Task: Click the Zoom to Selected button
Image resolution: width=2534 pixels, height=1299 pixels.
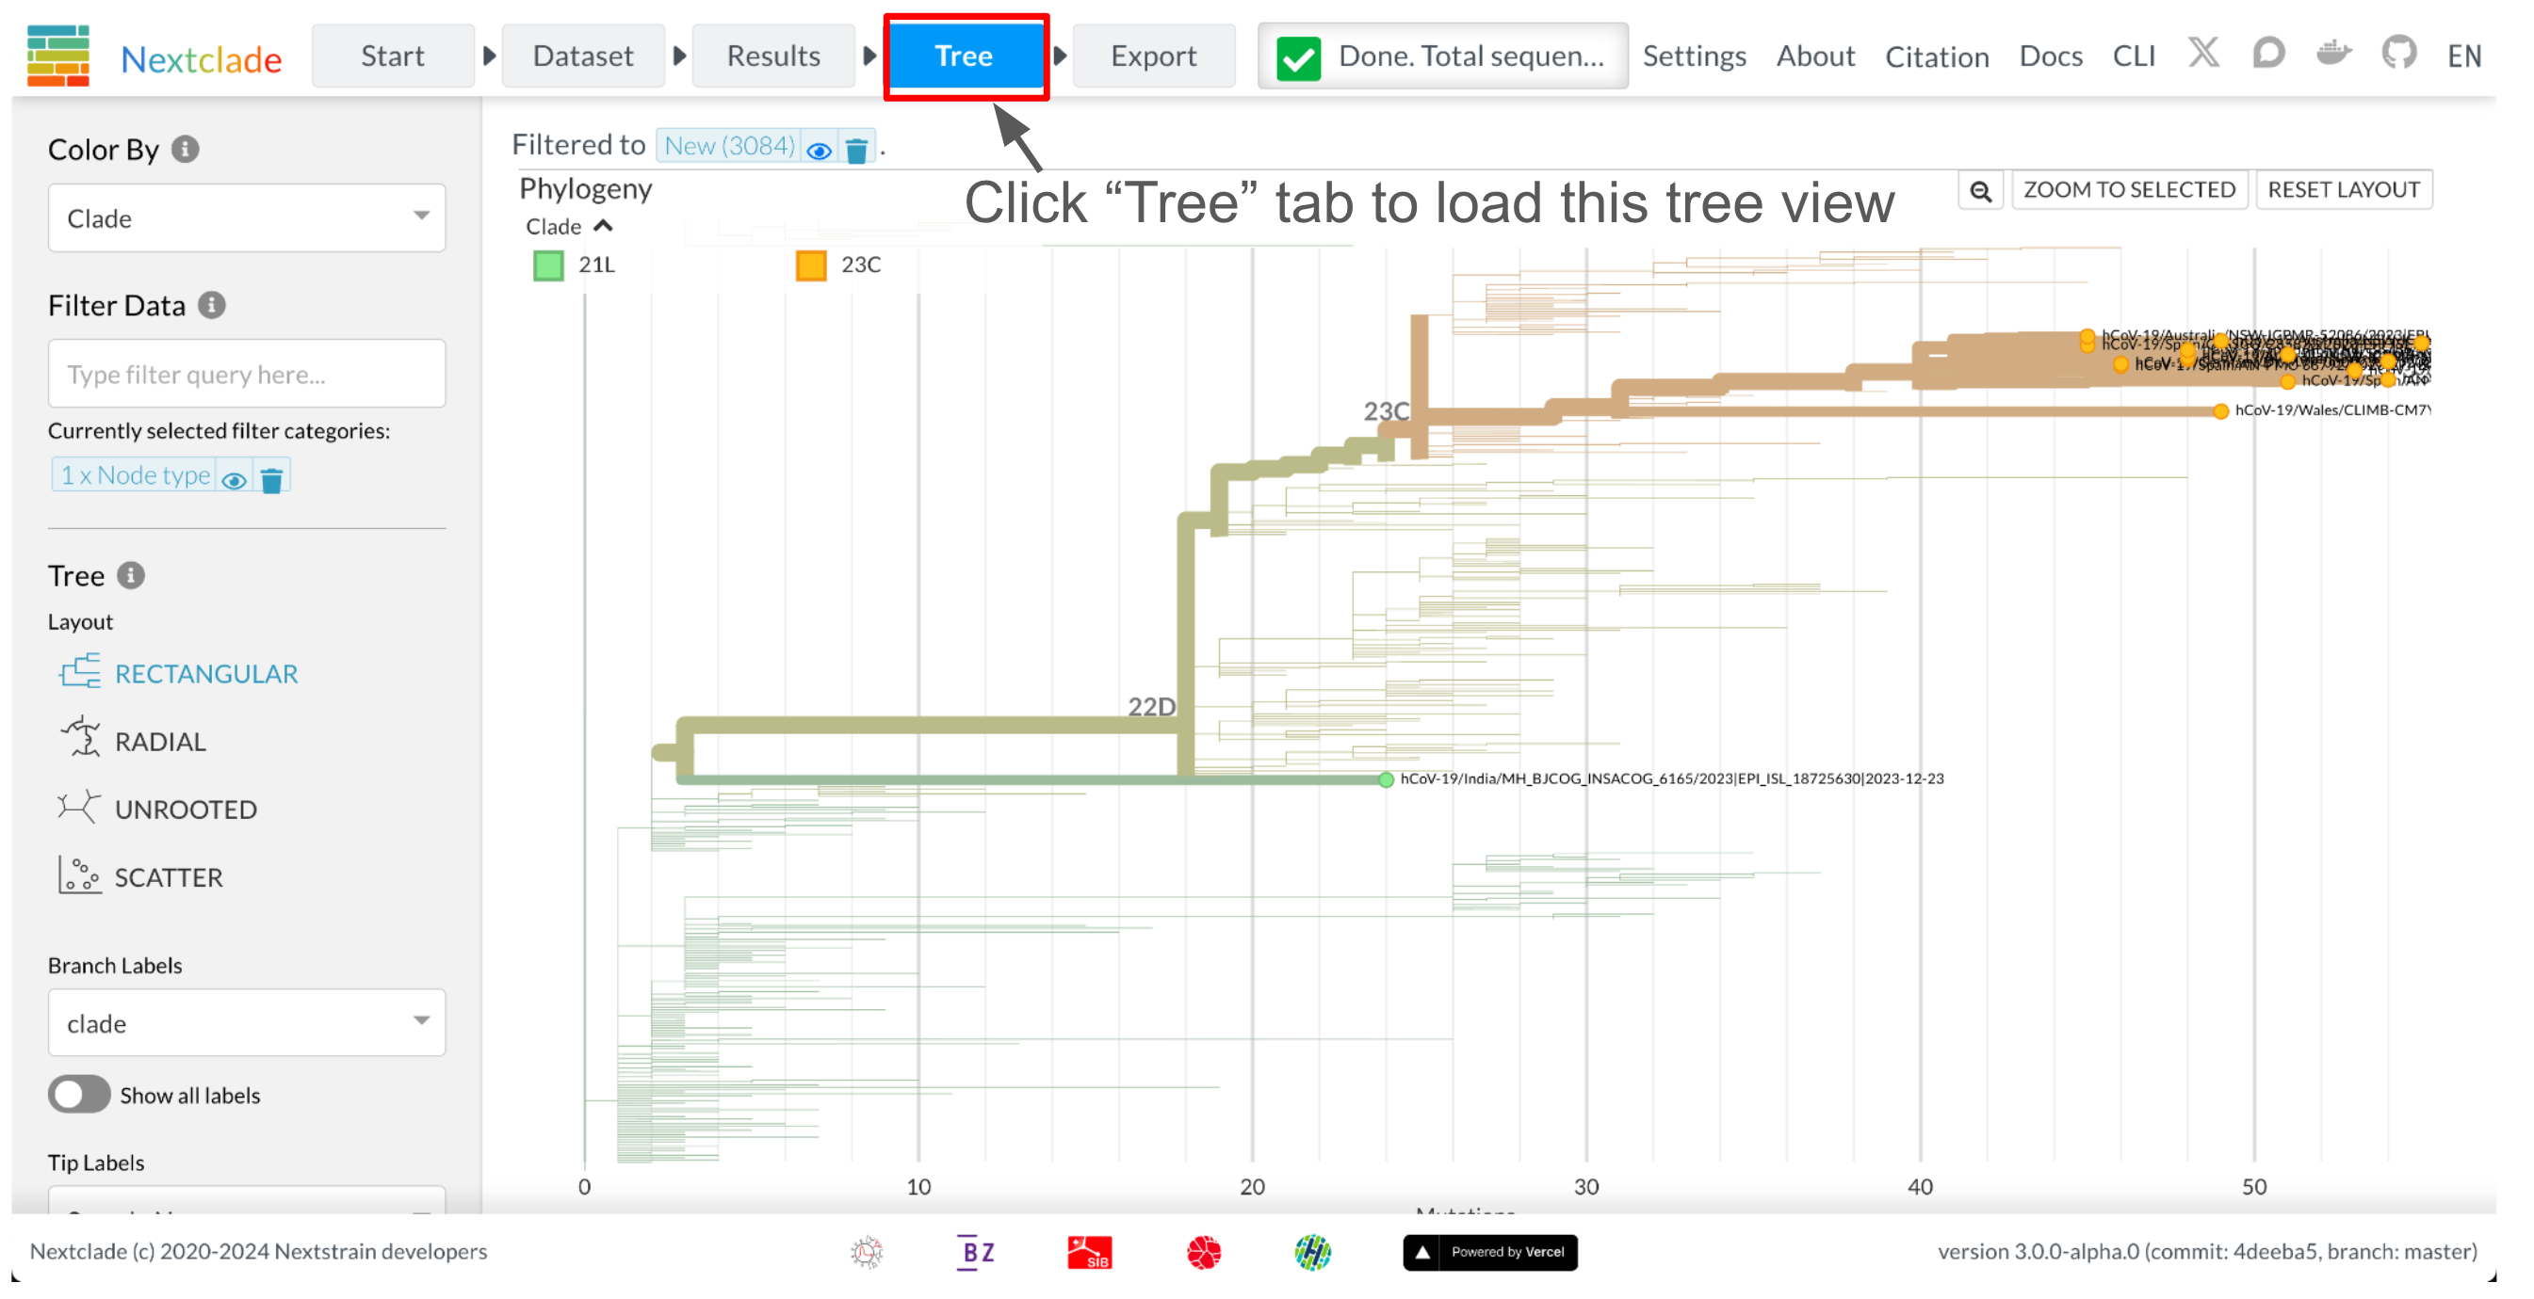Action: click(2129, 189)
